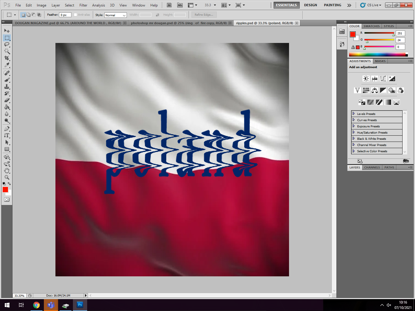Switch to the Design workspace
Image resolution: width=415 pixels, height=311 pixels.
coord(310,5)
